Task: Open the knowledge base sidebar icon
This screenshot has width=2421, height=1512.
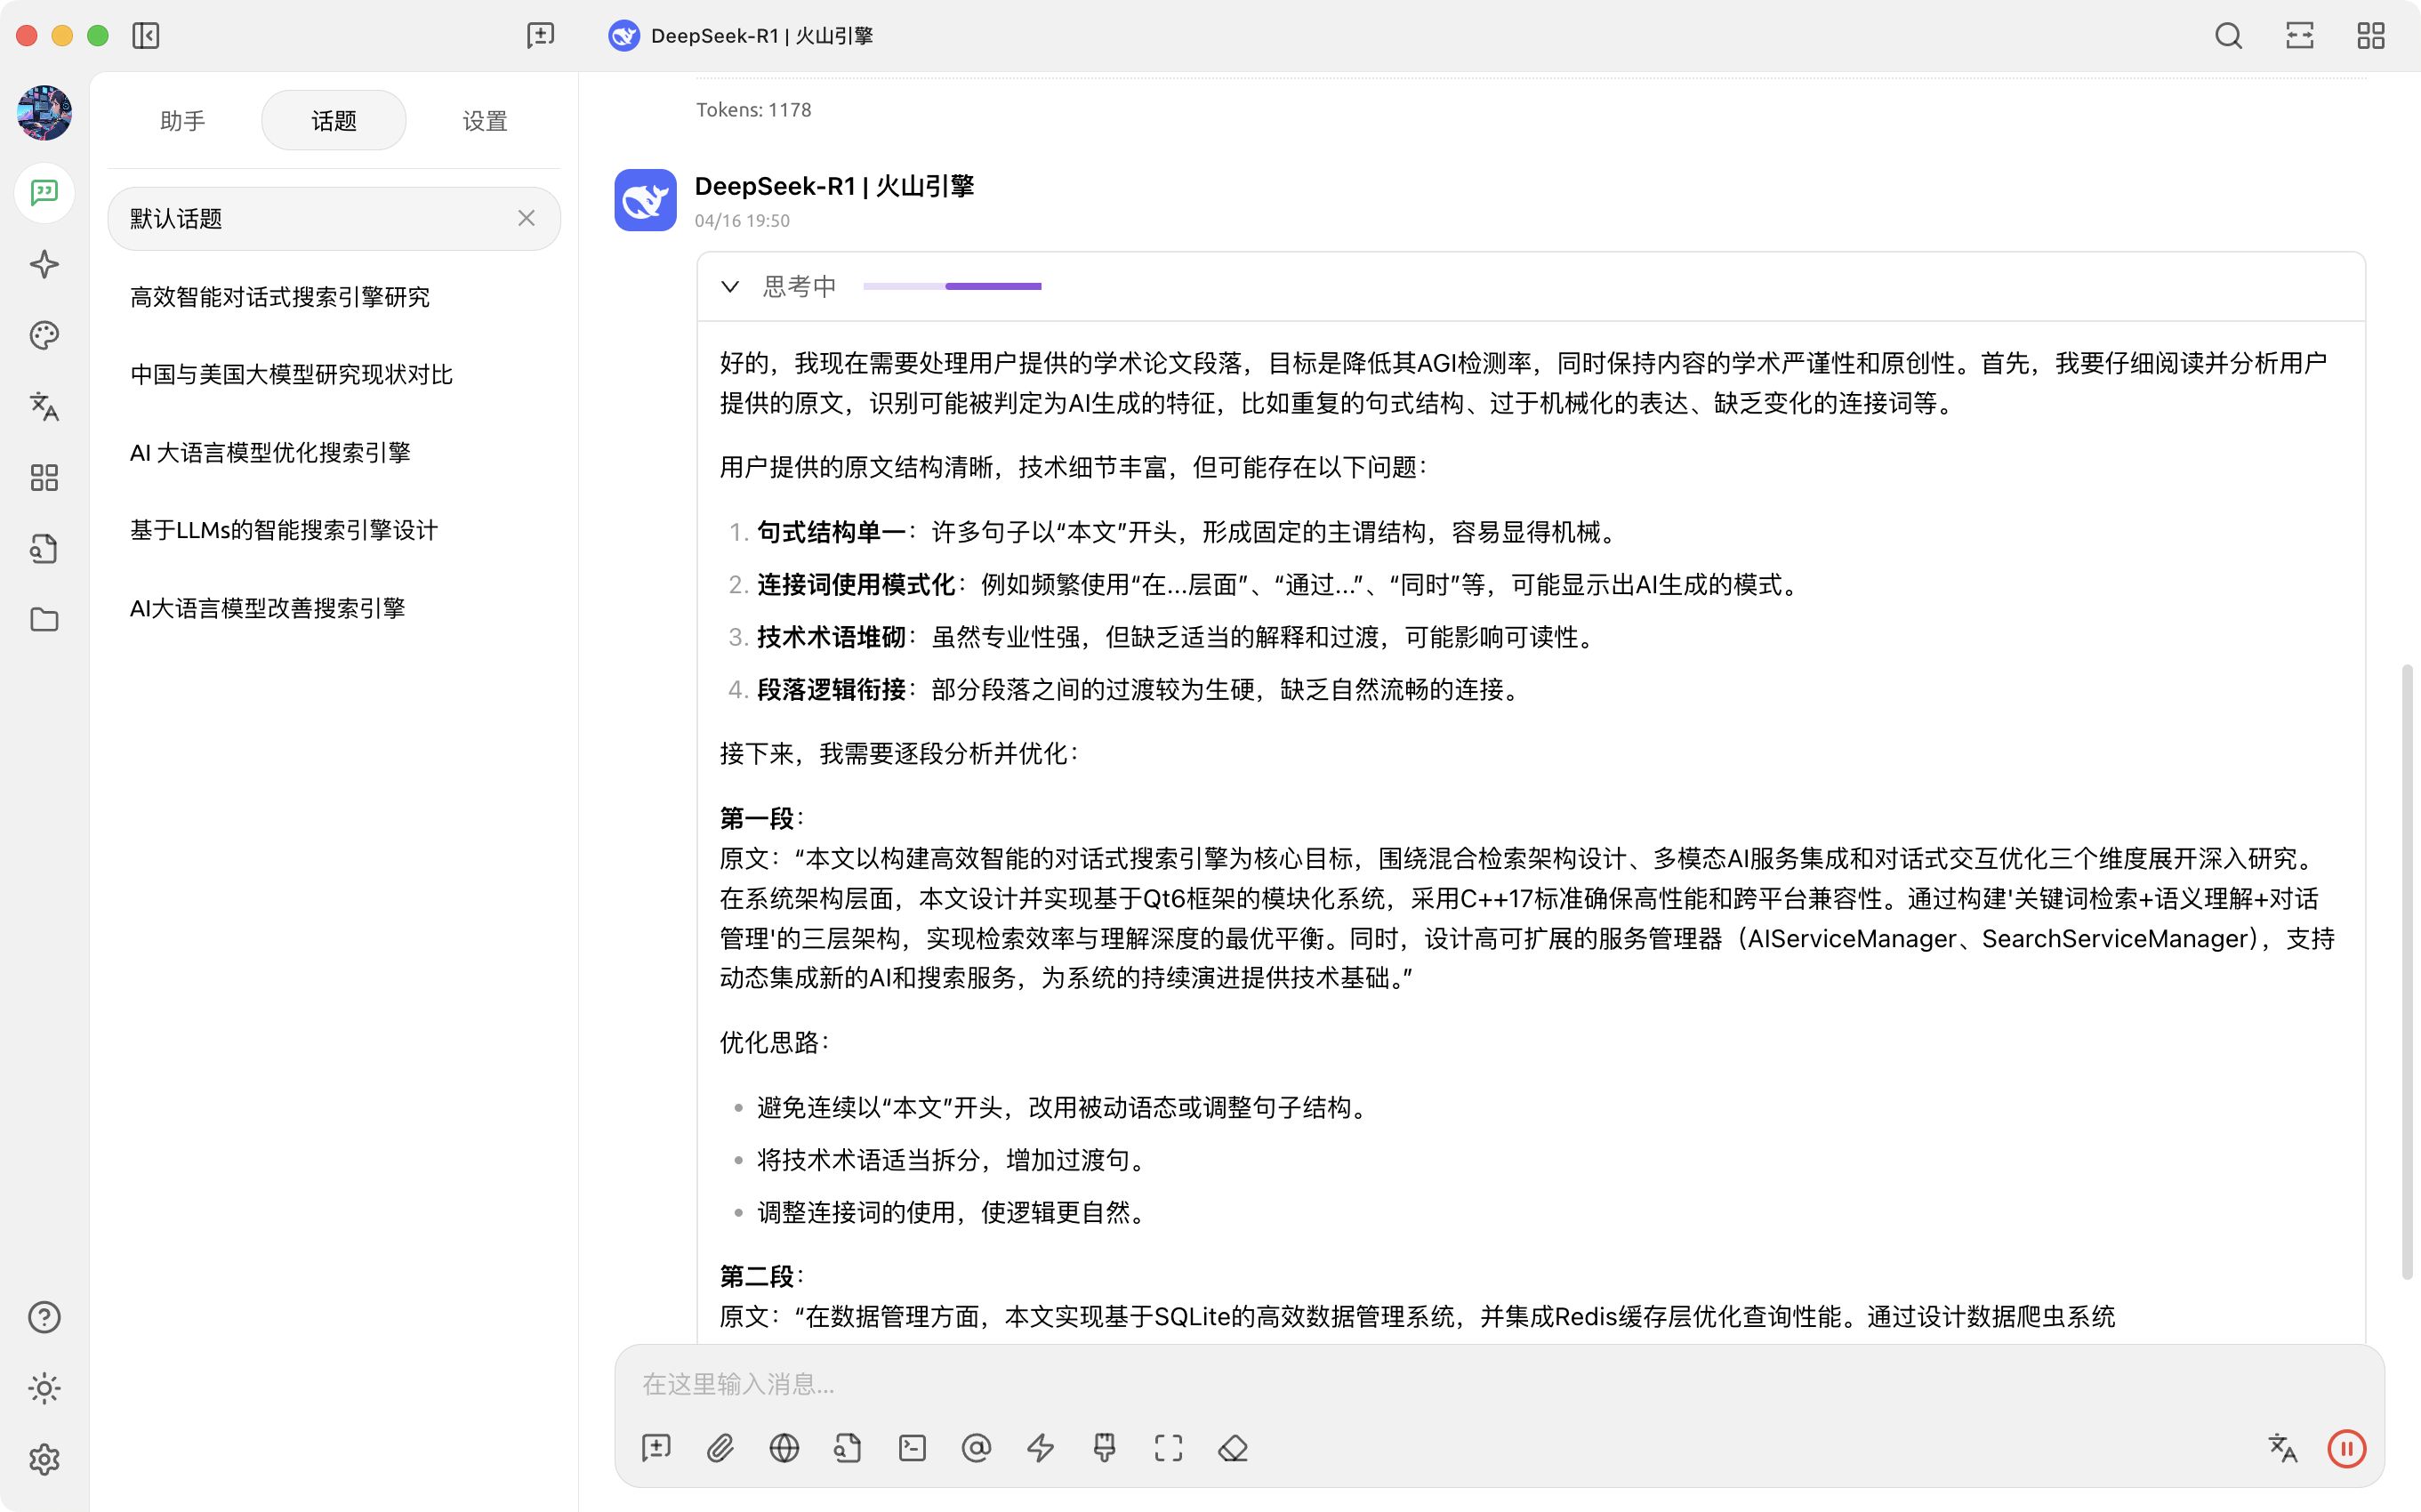Action: pos(44,549)
